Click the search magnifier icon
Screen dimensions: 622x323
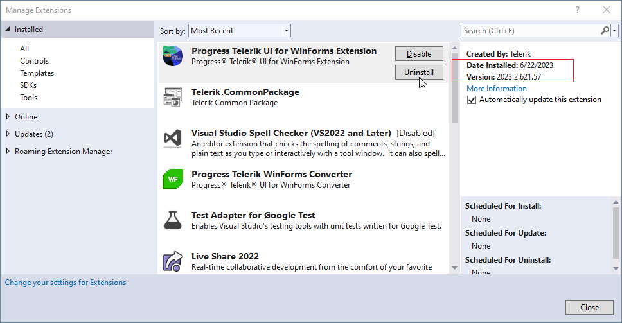605,31
